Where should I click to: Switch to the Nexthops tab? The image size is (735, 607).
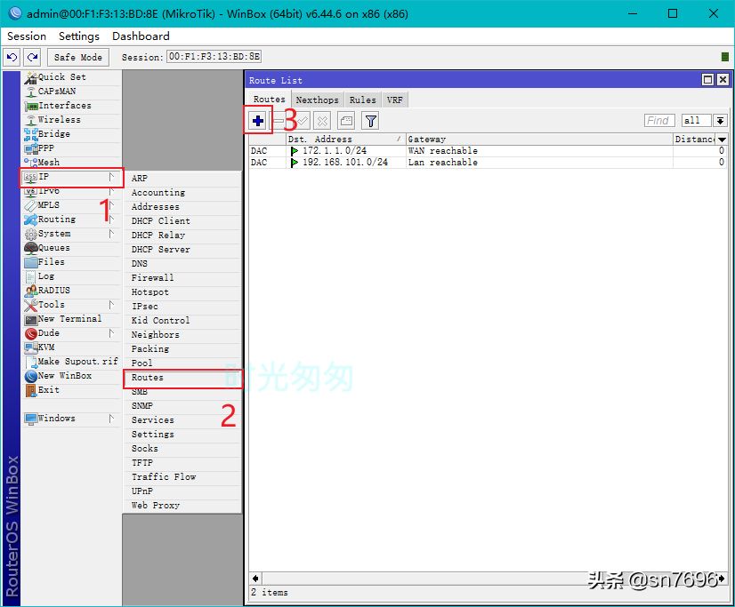(x=317, y=100)
